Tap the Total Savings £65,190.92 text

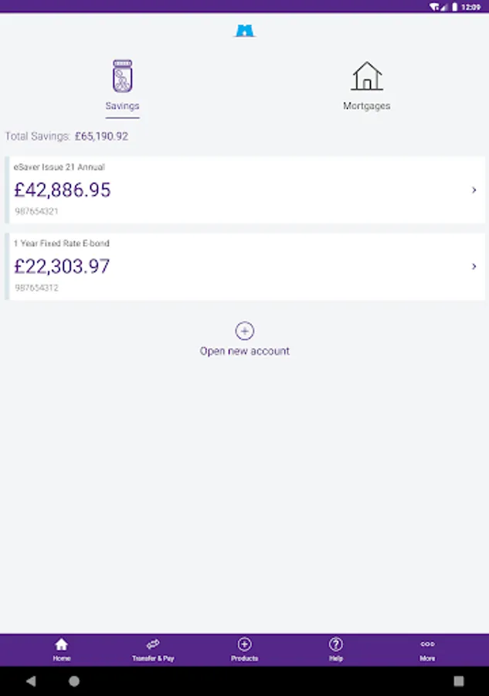66,136
